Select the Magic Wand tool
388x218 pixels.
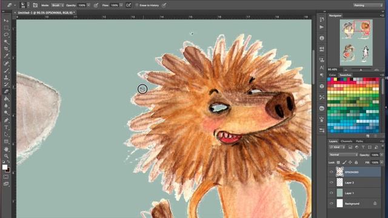[x=6, y=42]
